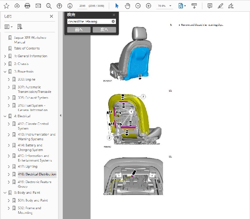The image size is (250, 219).
Task: Click bookmark icon of 2: Chassis
Action: [10, 64]
